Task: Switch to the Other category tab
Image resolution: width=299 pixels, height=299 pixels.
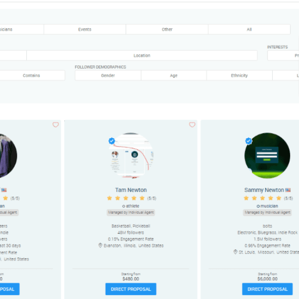Action: [x=167, y=29]
